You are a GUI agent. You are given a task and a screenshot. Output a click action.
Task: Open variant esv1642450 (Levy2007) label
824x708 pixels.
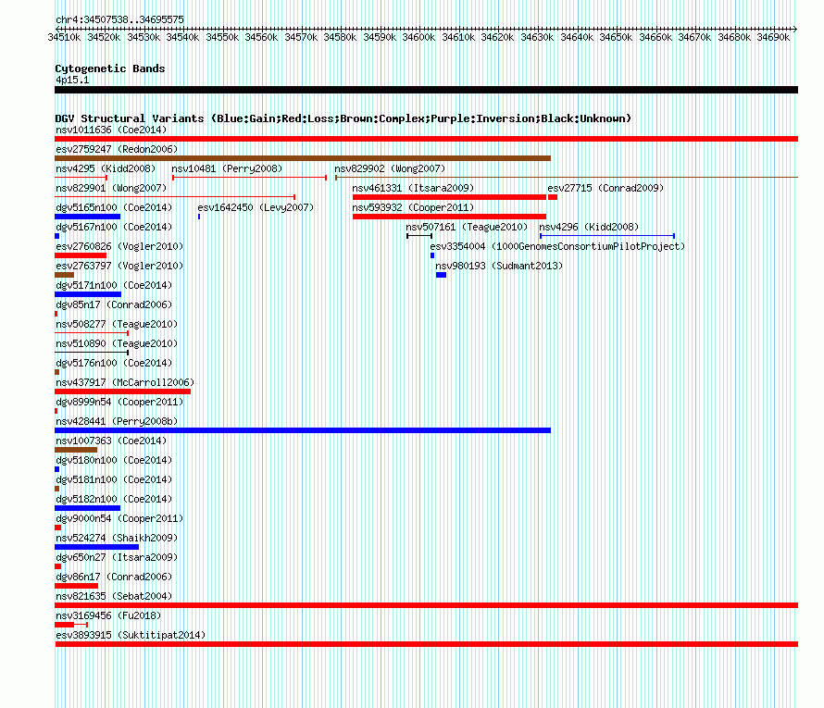pos(256,207)
